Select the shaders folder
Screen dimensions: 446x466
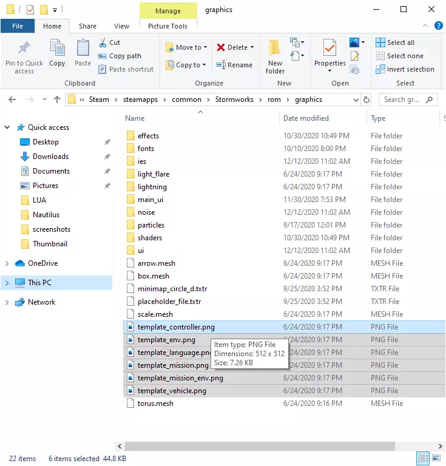coord(149,238)
